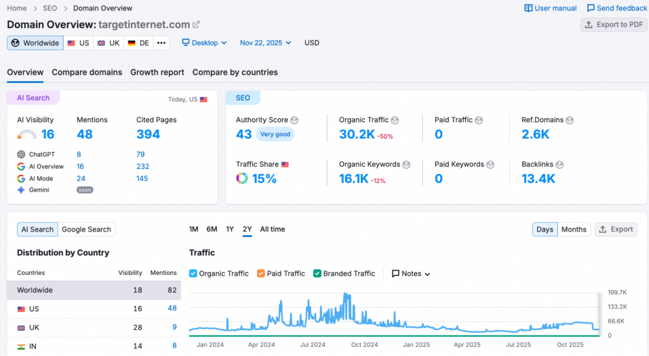The height and width of the screenshot is (356, 649).
Task: Click the desktop monitor icon
Action: (x=186, y=42)
